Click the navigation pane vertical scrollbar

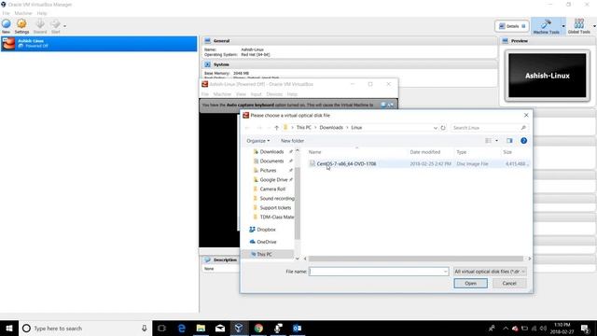point(298,203)
